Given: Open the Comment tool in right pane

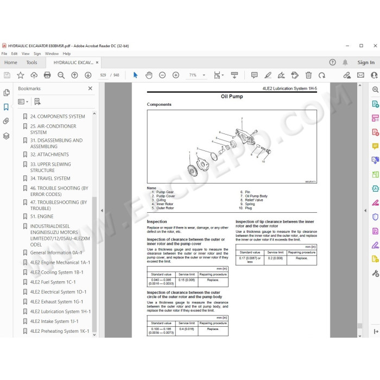Looking at the screenshot, I should tap(375, 146).
